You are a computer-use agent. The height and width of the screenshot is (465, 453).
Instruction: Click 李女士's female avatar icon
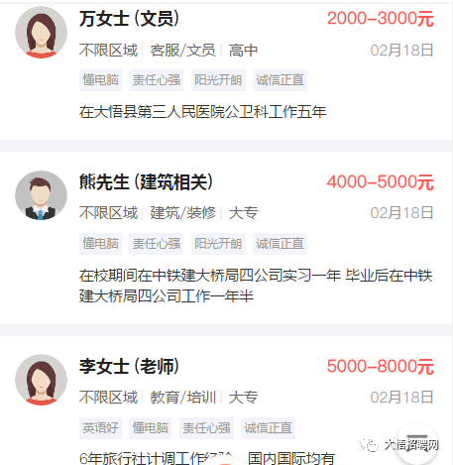pyautogui.click(x=41, y=380)
